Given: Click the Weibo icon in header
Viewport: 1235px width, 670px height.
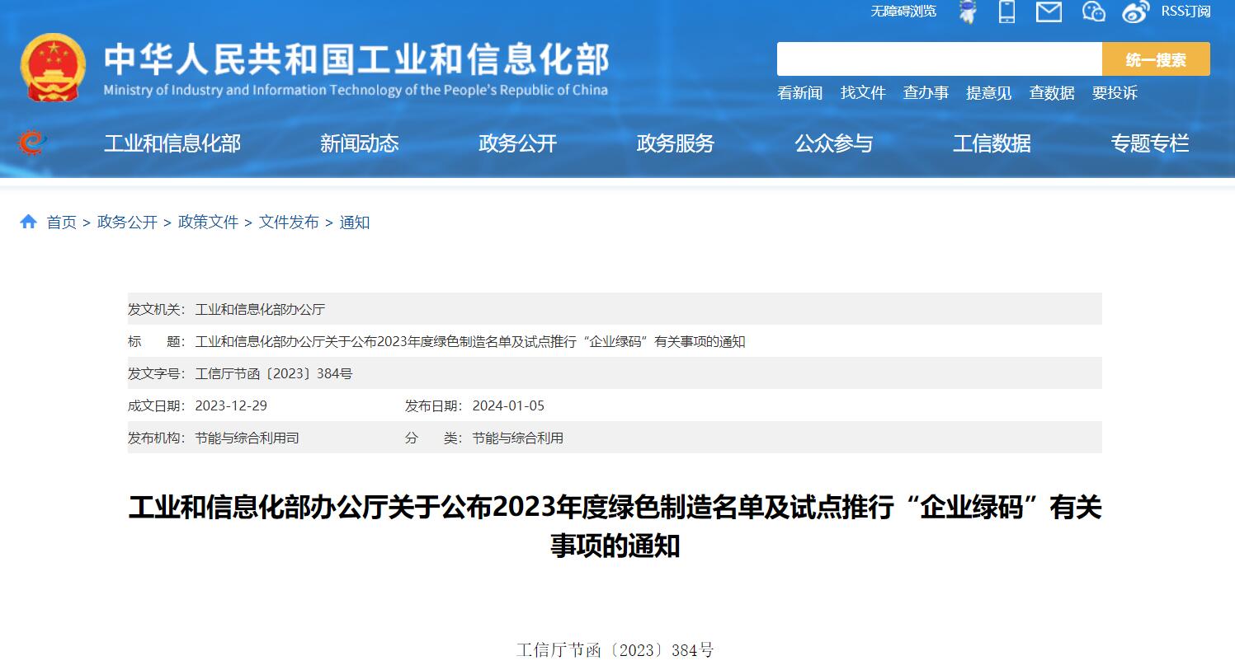Looking at the screenshot, I should coord(1136,12).
